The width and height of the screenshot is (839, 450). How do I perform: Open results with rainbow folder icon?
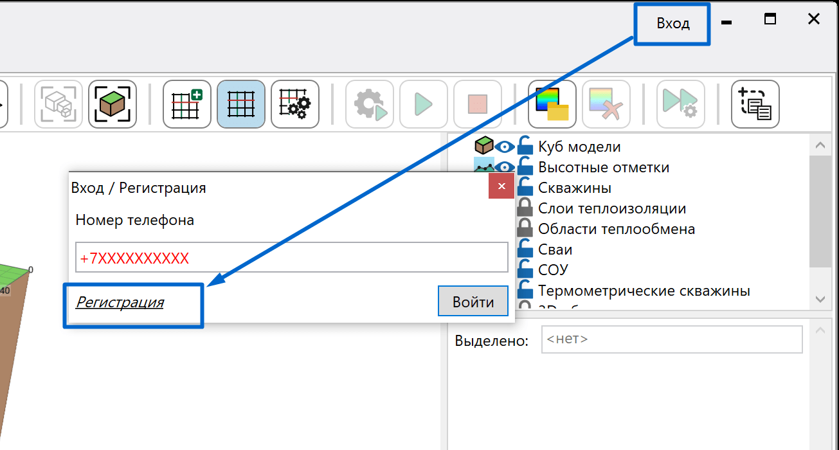[552, 104]
